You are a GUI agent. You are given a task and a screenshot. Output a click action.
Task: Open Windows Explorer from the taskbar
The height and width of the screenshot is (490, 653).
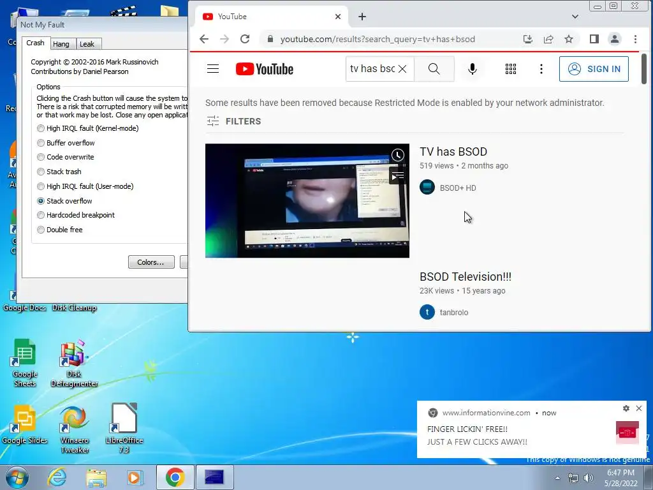pos(96,477)
